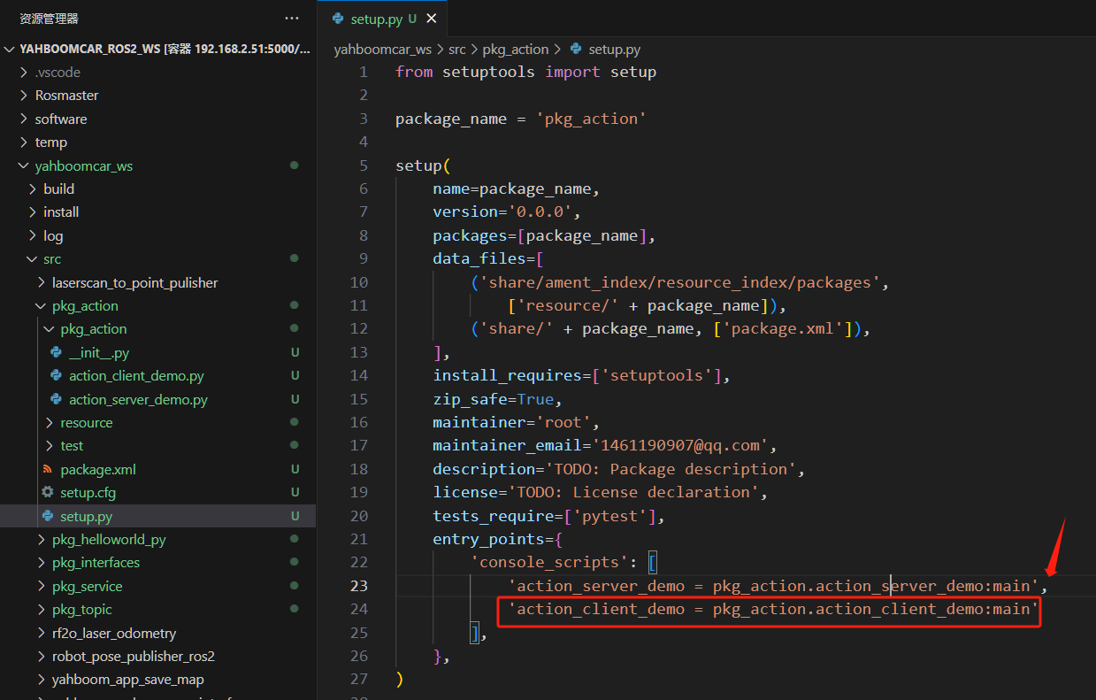
Task: Collapse the src folder
Action: tap(157, 259)
